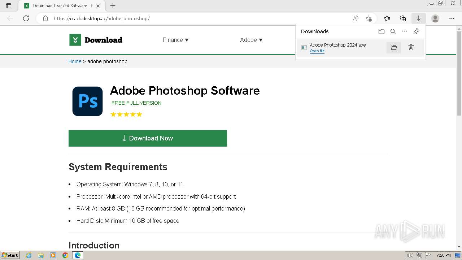Expand the Adobe dropdown menu
Viewport: 462px width, 260px height.
click(x=252, y=40)
